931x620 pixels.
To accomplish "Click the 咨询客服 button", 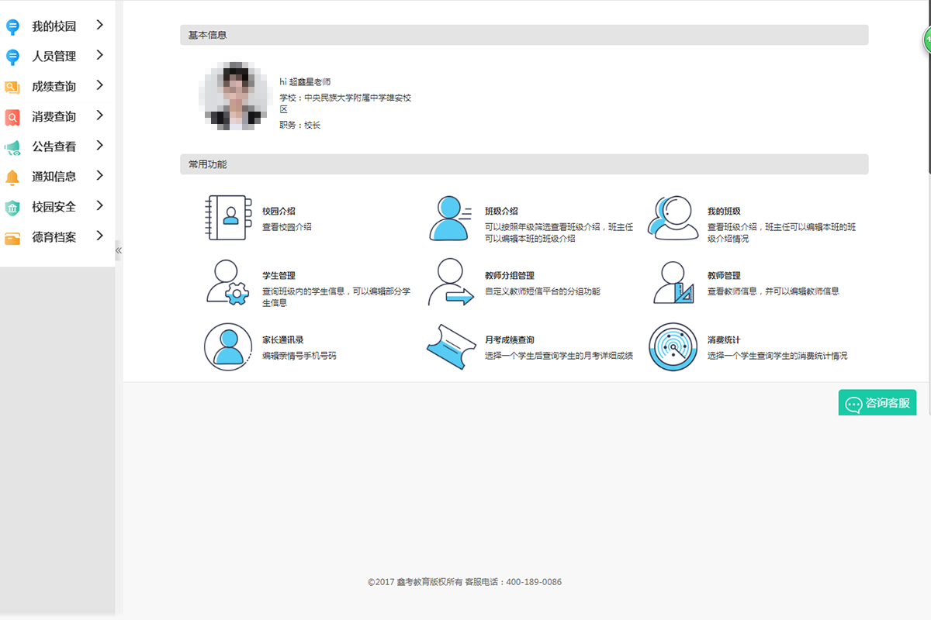I will (877, 403).
